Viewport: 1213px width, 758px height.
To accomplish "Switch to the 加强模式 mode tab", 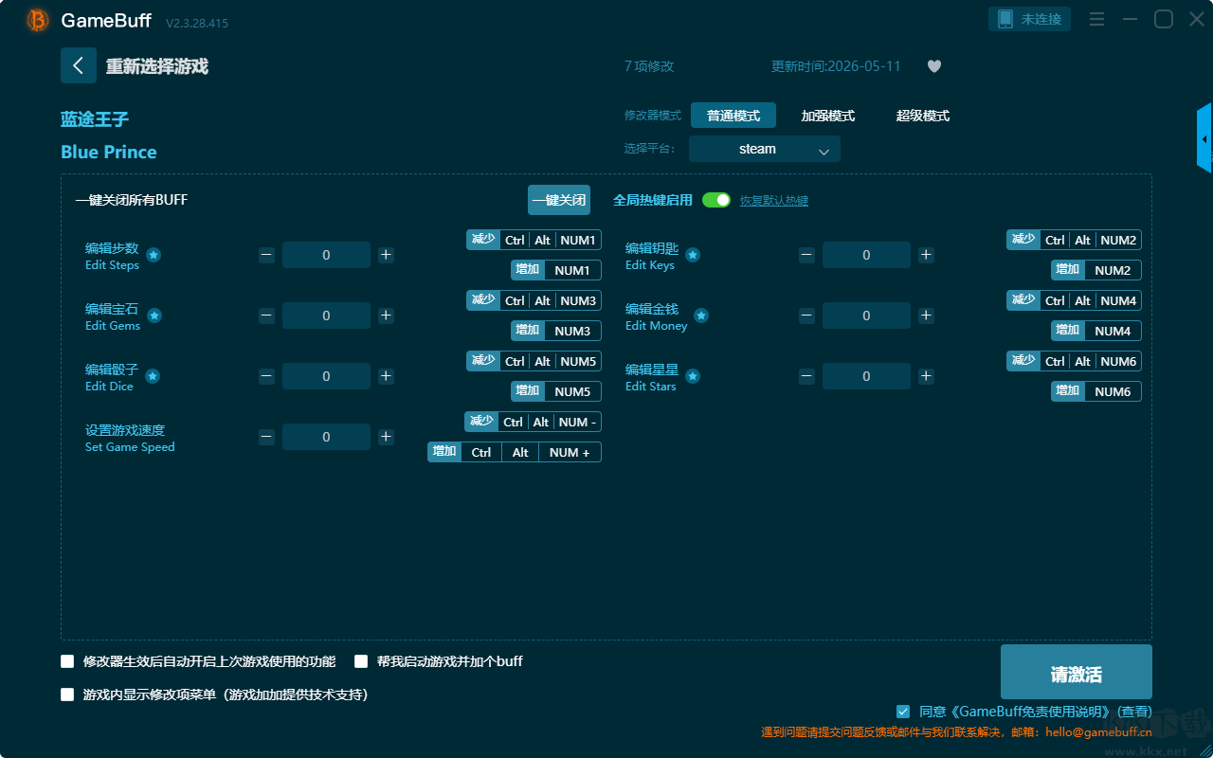I will coord(828,116).
